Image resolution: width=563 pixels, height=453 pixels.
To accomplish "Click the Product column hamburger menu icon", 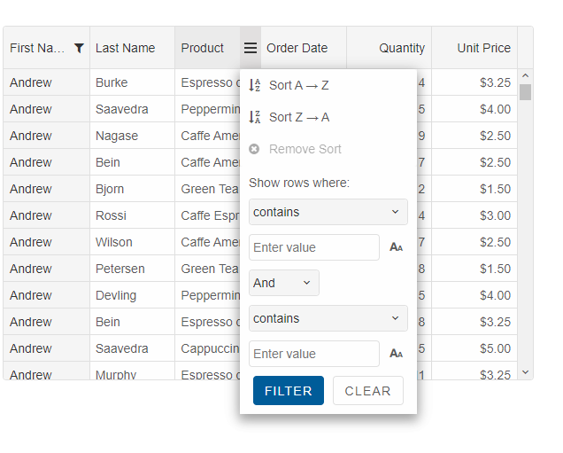I will click(x=251, y=49).
